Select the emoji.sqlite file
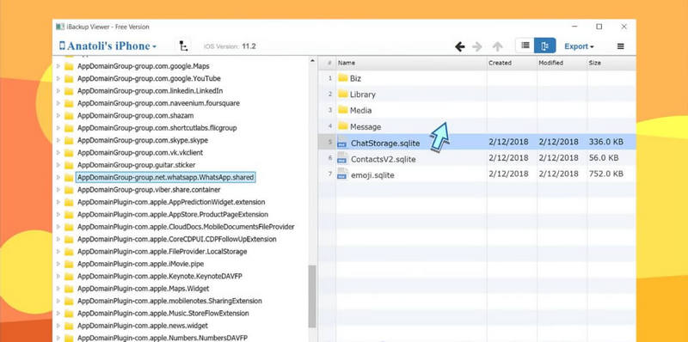Image resolution: width=688 pixels, height=342 pixels. [x=477, y=174]
